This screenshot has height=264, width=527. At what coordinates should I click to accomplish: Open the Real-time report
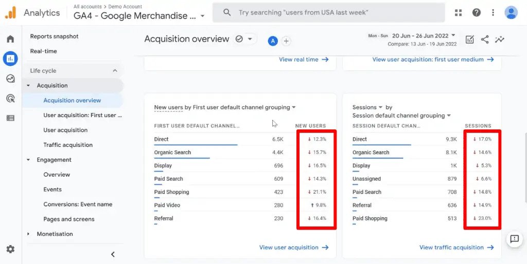point(43,51)
